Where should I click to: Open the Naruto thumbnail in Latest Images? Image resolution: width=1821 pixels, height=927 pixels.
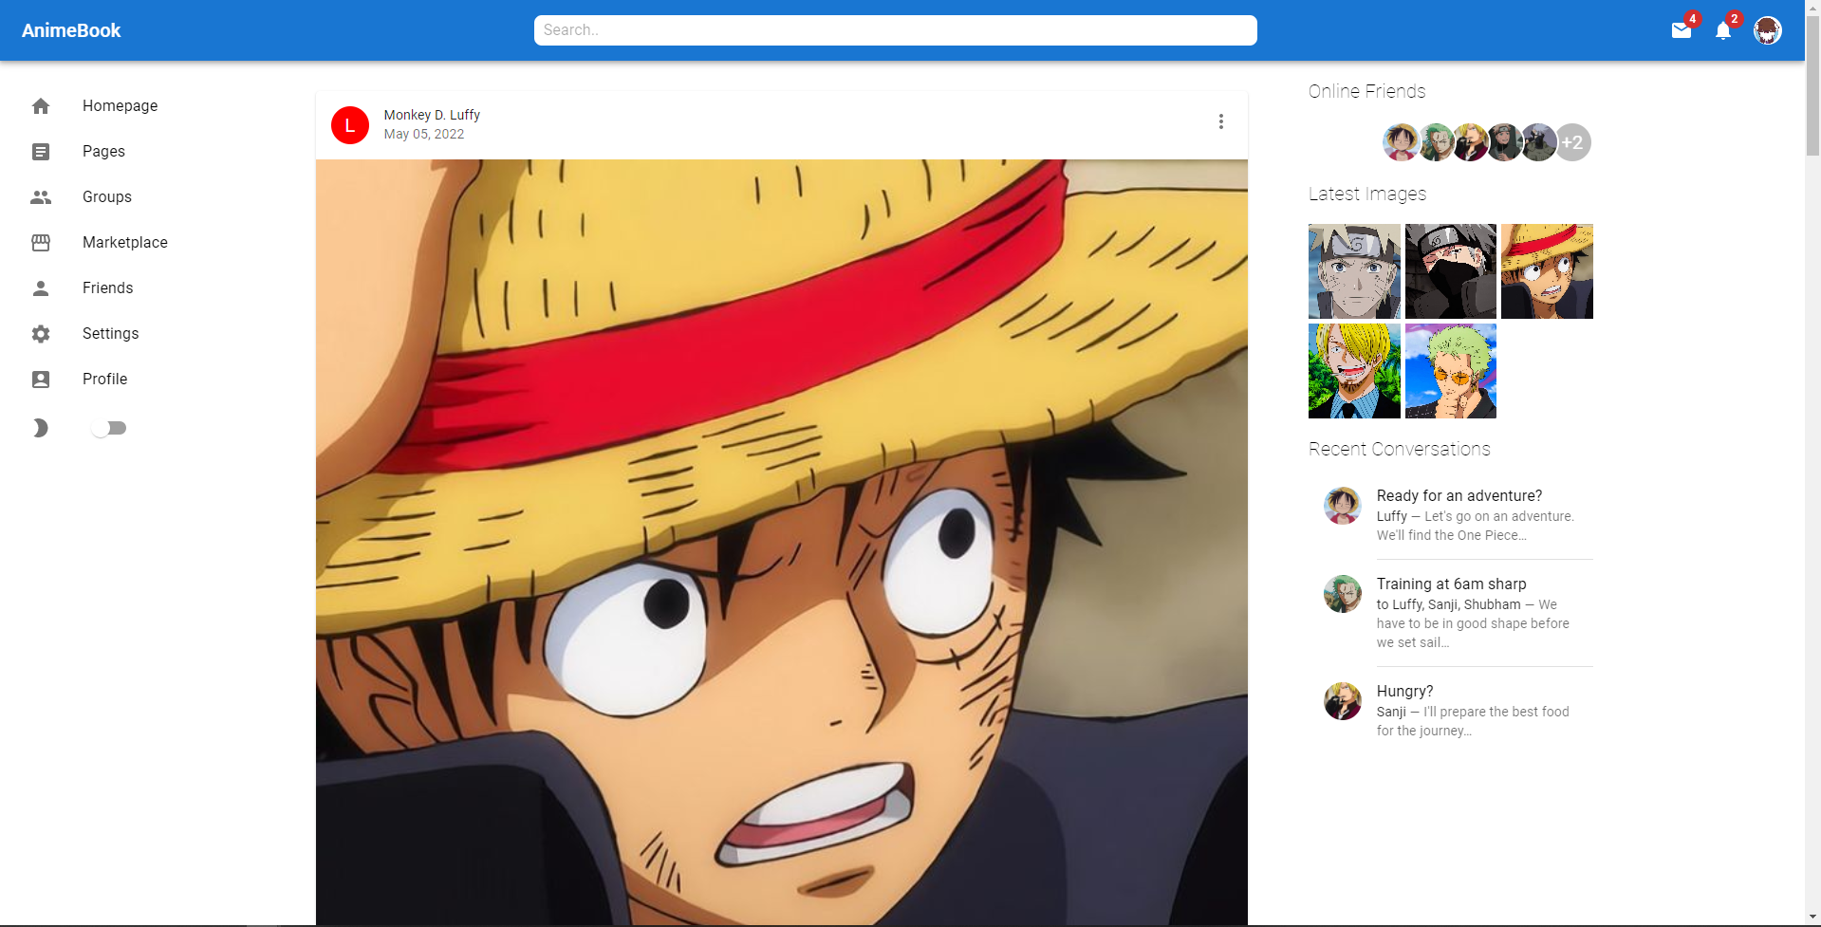click(1354, 271)
